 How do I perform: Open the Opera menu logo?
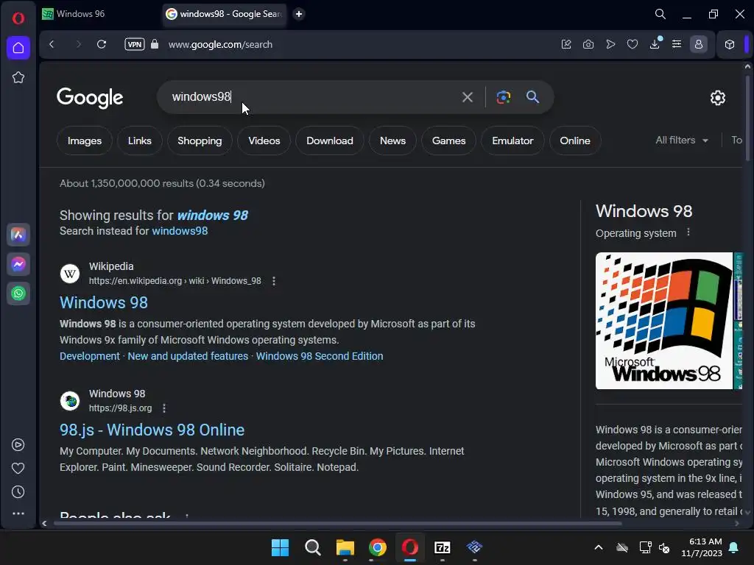click(18, 18)
